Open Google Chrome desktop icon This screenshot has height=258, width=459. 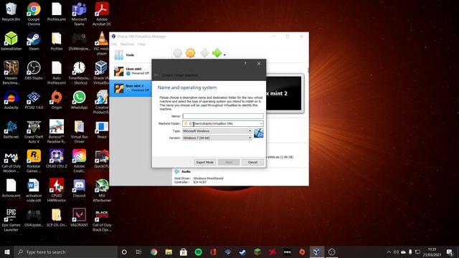[34, 14]
